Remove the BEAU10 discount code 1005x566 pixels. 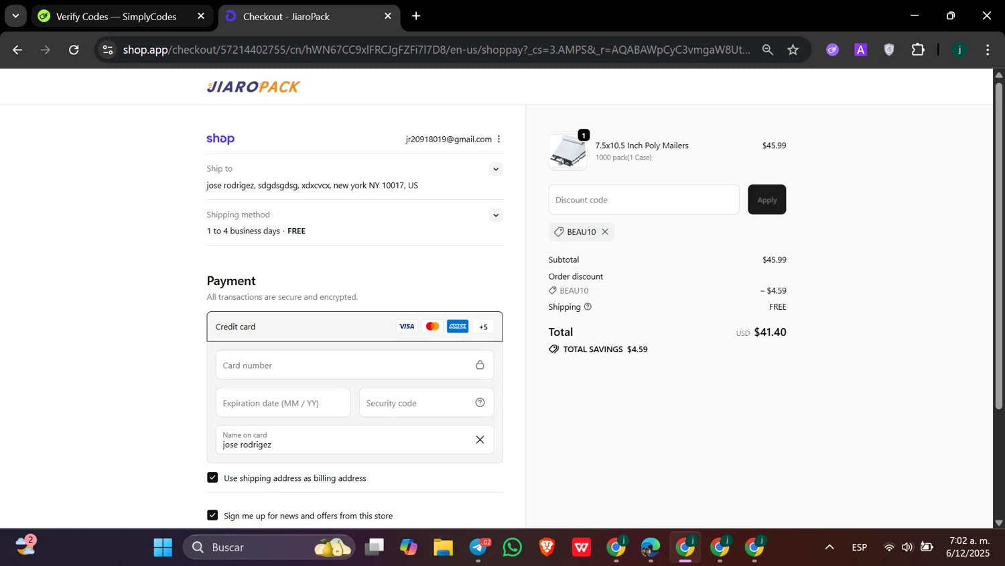tap(605, 231)
